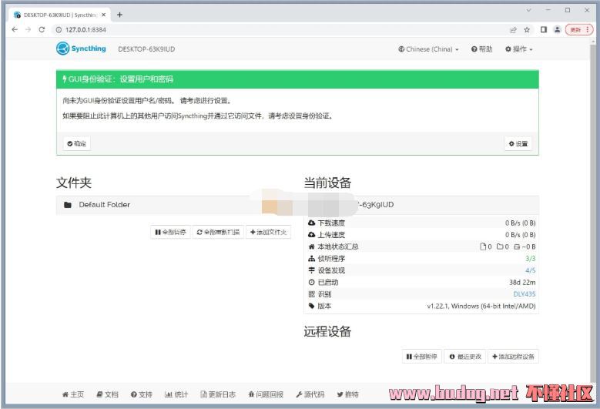The height and width of the screenshot is (409, 600).
Task: Click 添加文件夹 add folder button
Action: (268, 232)
